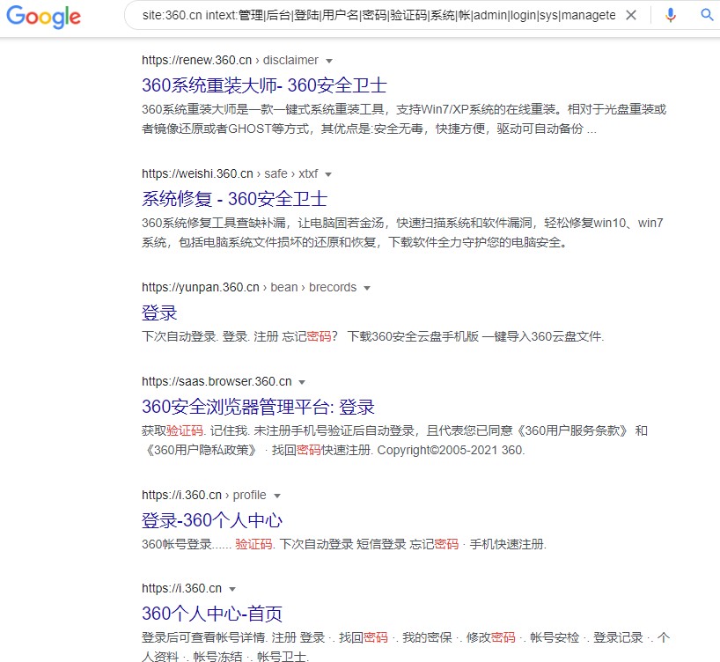This screenshot has width=720, height=662.
Task: Start voice search with microphone icon
Action: [x=671, y=15]
